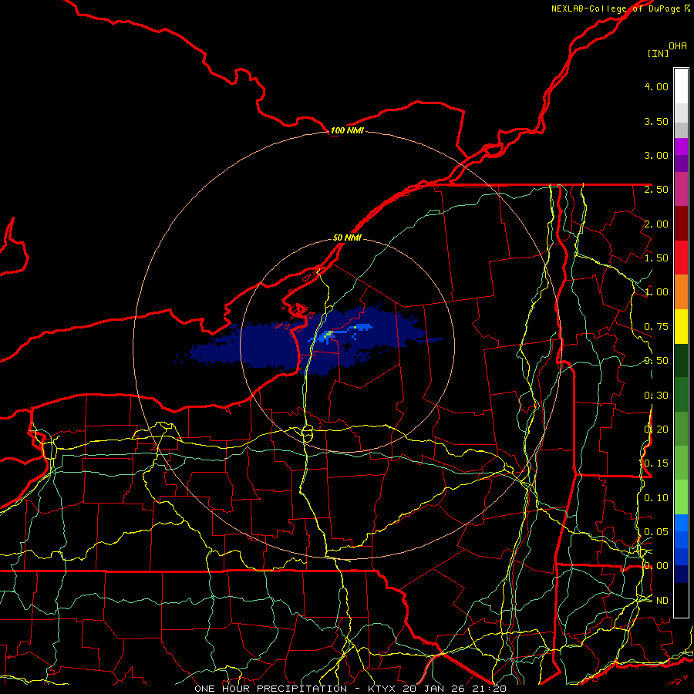Click the 3.50 legend value
The width and height of the screenshot is (694, 694).
[x=656, y=121]
